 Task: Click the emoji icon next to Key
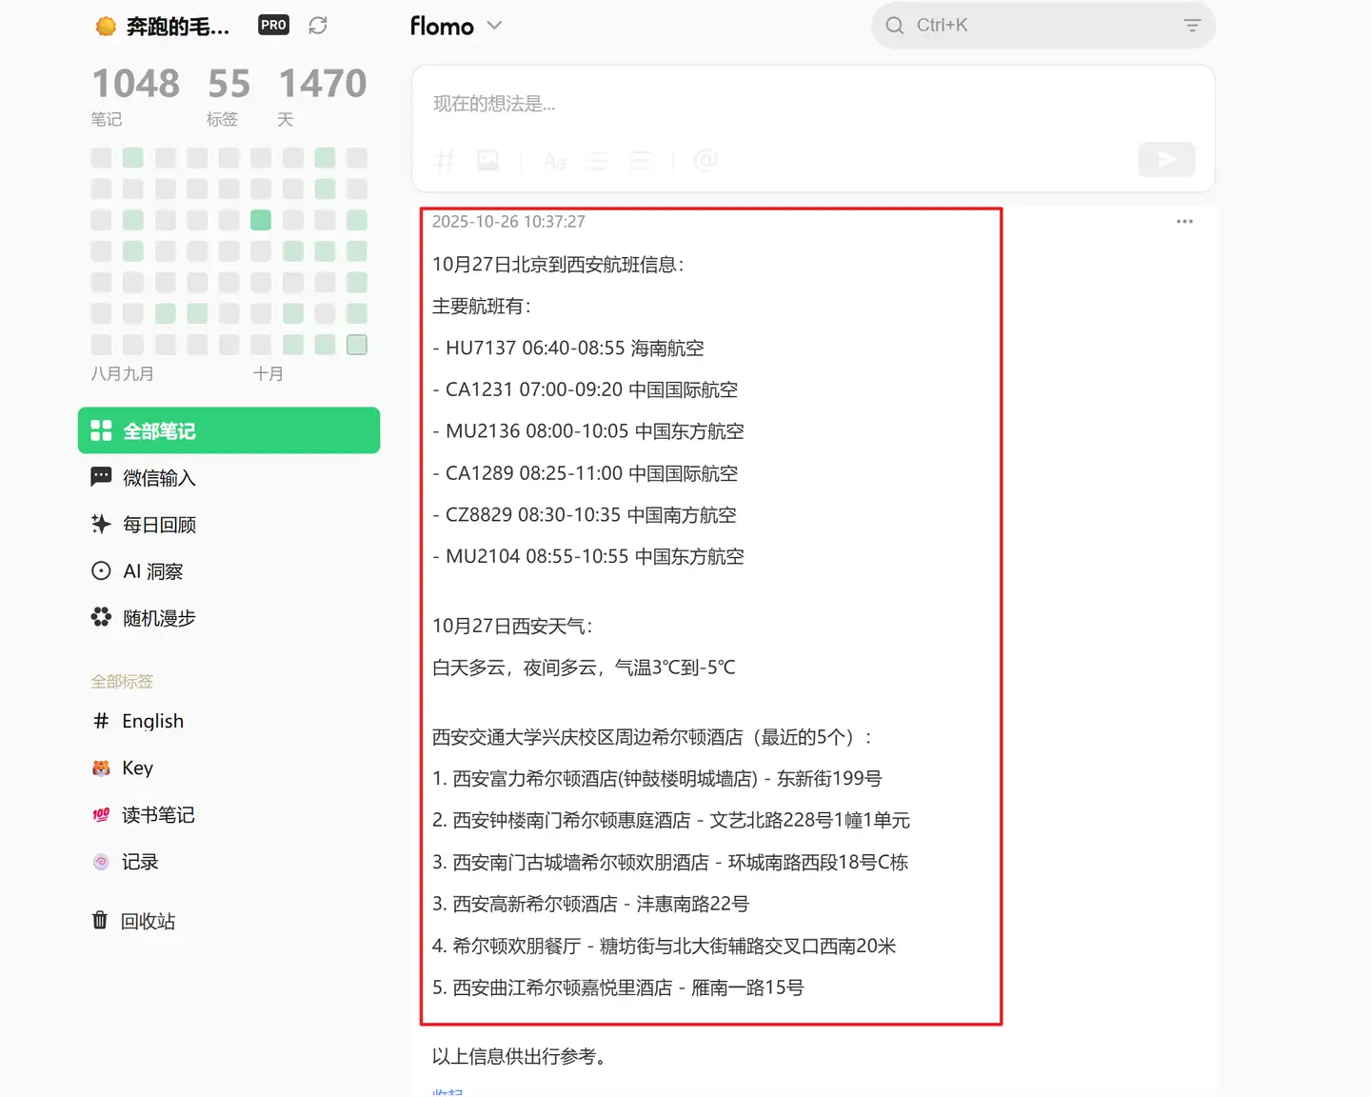tap(101, 768)
